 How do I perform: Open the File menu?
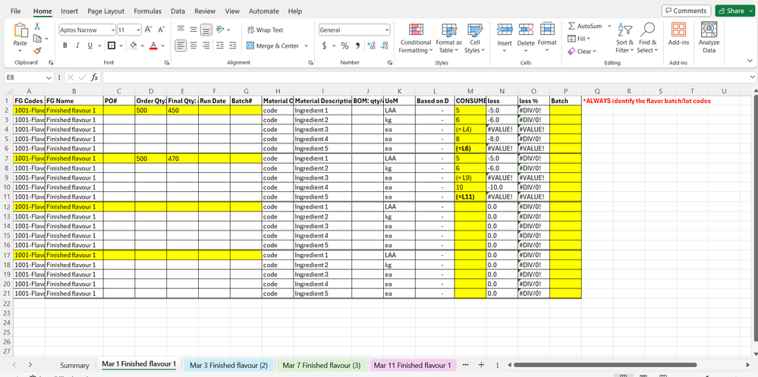(x=15, y=11)
